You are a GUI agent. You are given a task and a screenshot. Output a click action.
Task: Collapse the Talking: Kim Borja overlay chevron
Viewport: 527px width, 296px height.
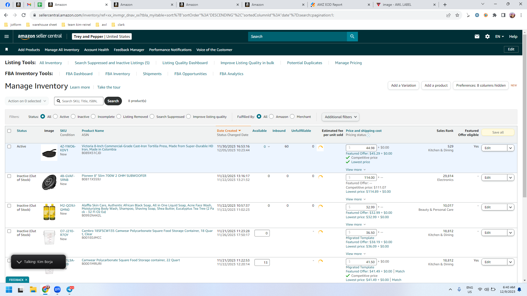pos(19,262)
